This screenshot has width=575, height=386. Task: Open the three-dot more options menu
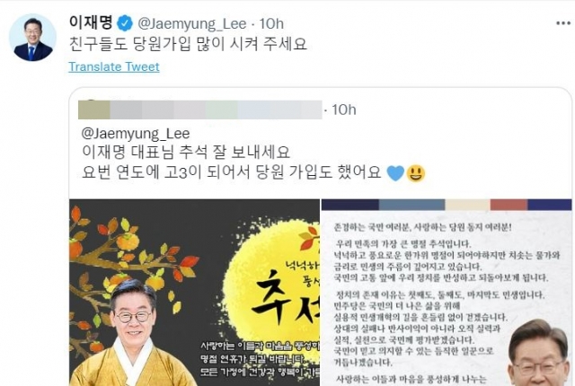563,23
